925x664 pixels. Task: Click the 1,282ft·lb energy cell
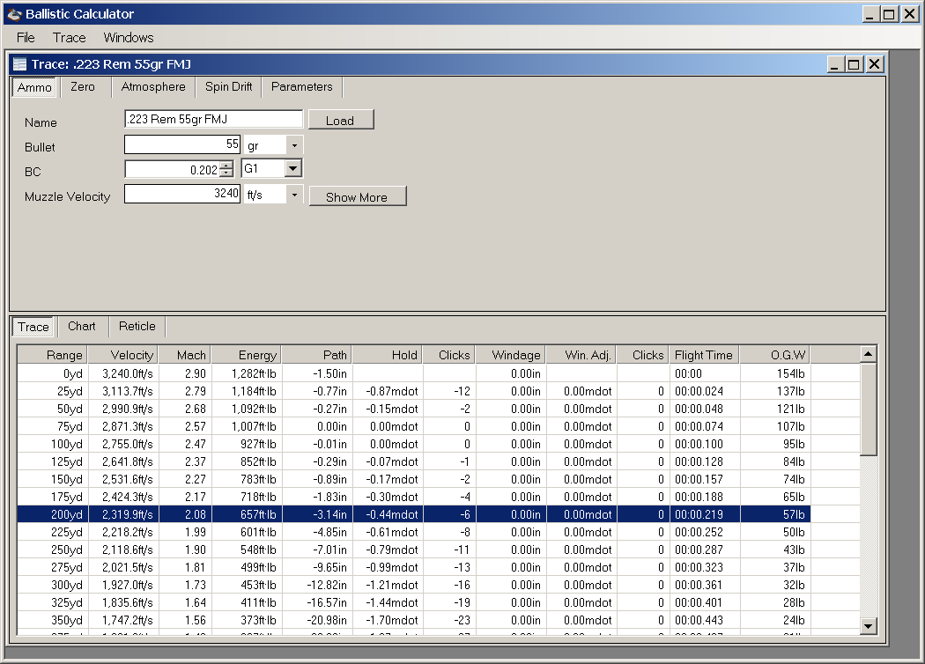(x=247, y=373)
